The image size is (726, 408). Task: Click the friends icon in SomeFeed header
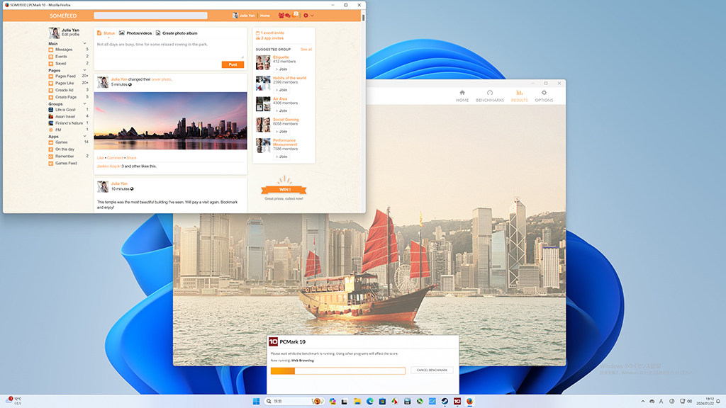click(x=281, y=16)
